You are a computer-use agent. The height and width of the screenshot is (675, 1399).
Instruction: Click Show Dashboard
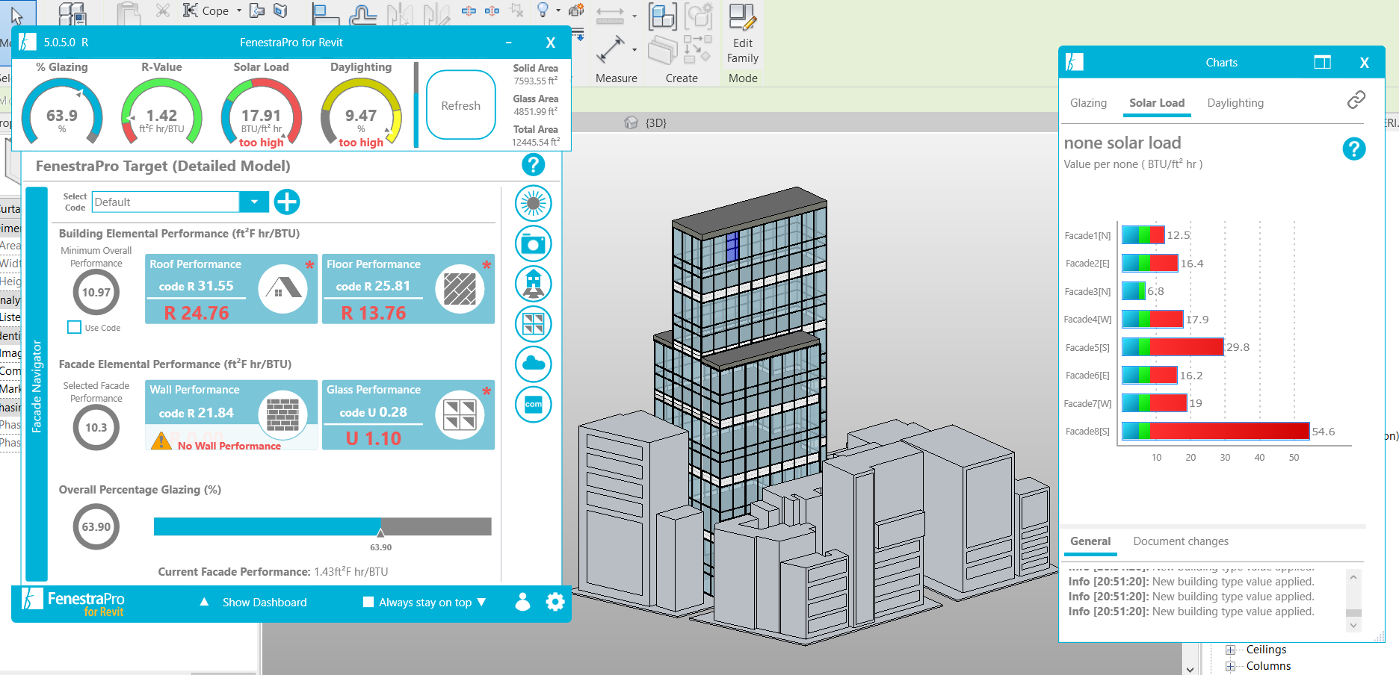(265, 602)
